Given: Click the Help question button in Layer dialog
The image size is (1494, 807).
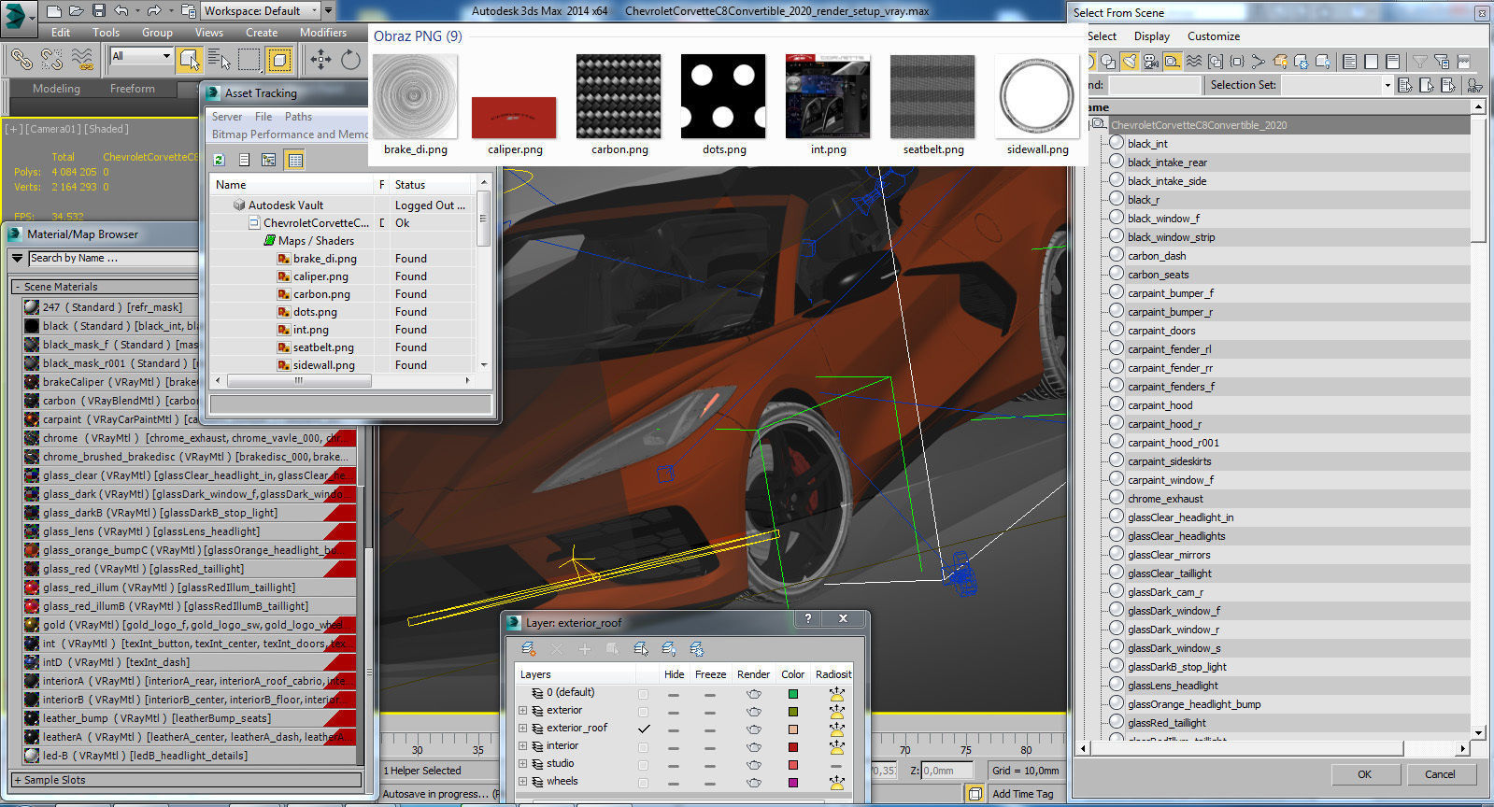Looking at the screenshot, I should coord(808,618).
